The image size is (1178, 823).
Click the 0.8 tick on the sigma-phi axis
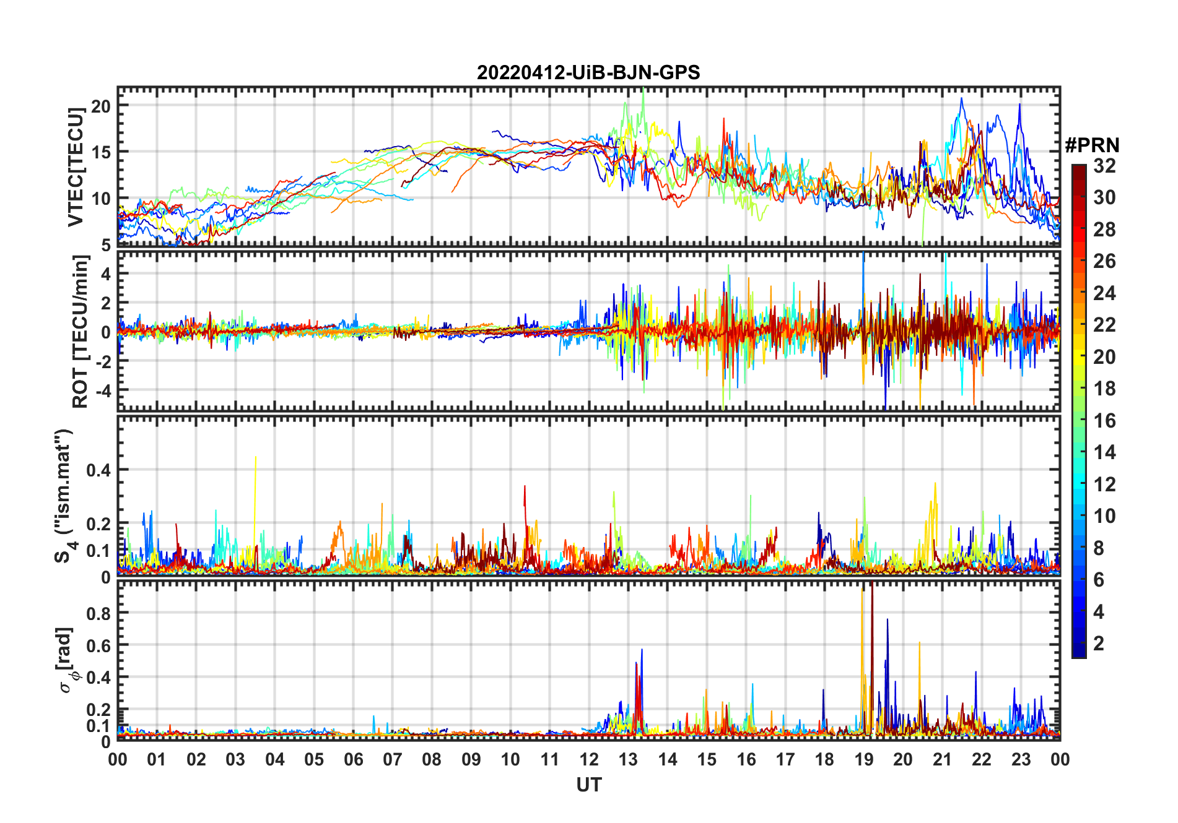(99, 613)
